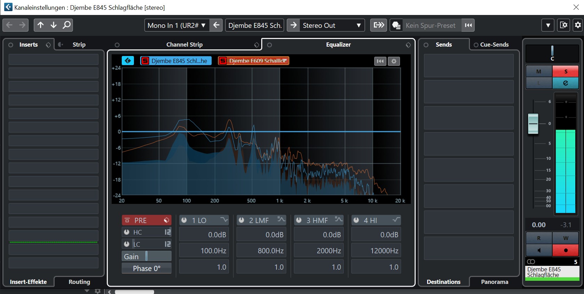Screen dimensions: 584x294
Task: Switch to the Channel Strip tab
Action: pyautogui.click(x=184, y=45)
